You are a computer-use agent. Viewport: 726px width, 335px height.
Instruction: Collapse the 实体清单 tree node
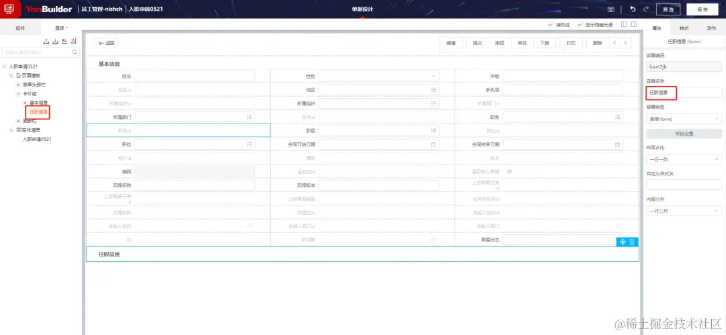click(11, 130)
